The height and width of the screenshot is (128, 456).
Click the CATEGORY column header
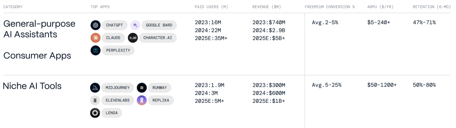[x=13, y=7]
